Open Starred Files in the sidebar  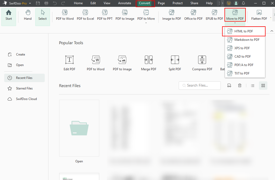click(x=24, y=88)
